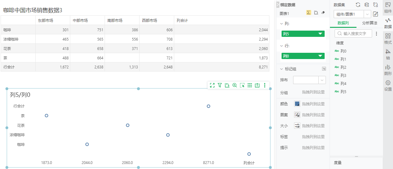This screenshot has height=169, width=393.
Task: Open the 组件 sidebar tab
Action: click(388, 7)
